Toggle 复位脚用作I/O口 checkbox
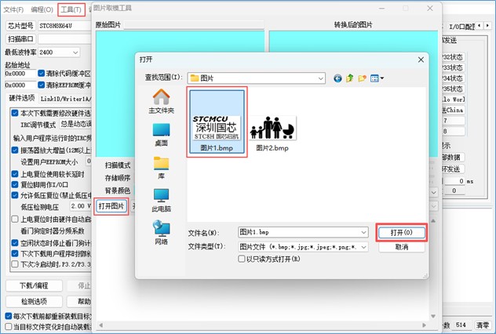This screenshot has width=496, height=334. [x=15, y=184]
